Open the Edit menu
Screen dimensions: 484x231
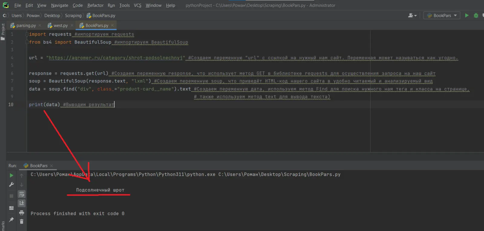click(x=29, y=5)
